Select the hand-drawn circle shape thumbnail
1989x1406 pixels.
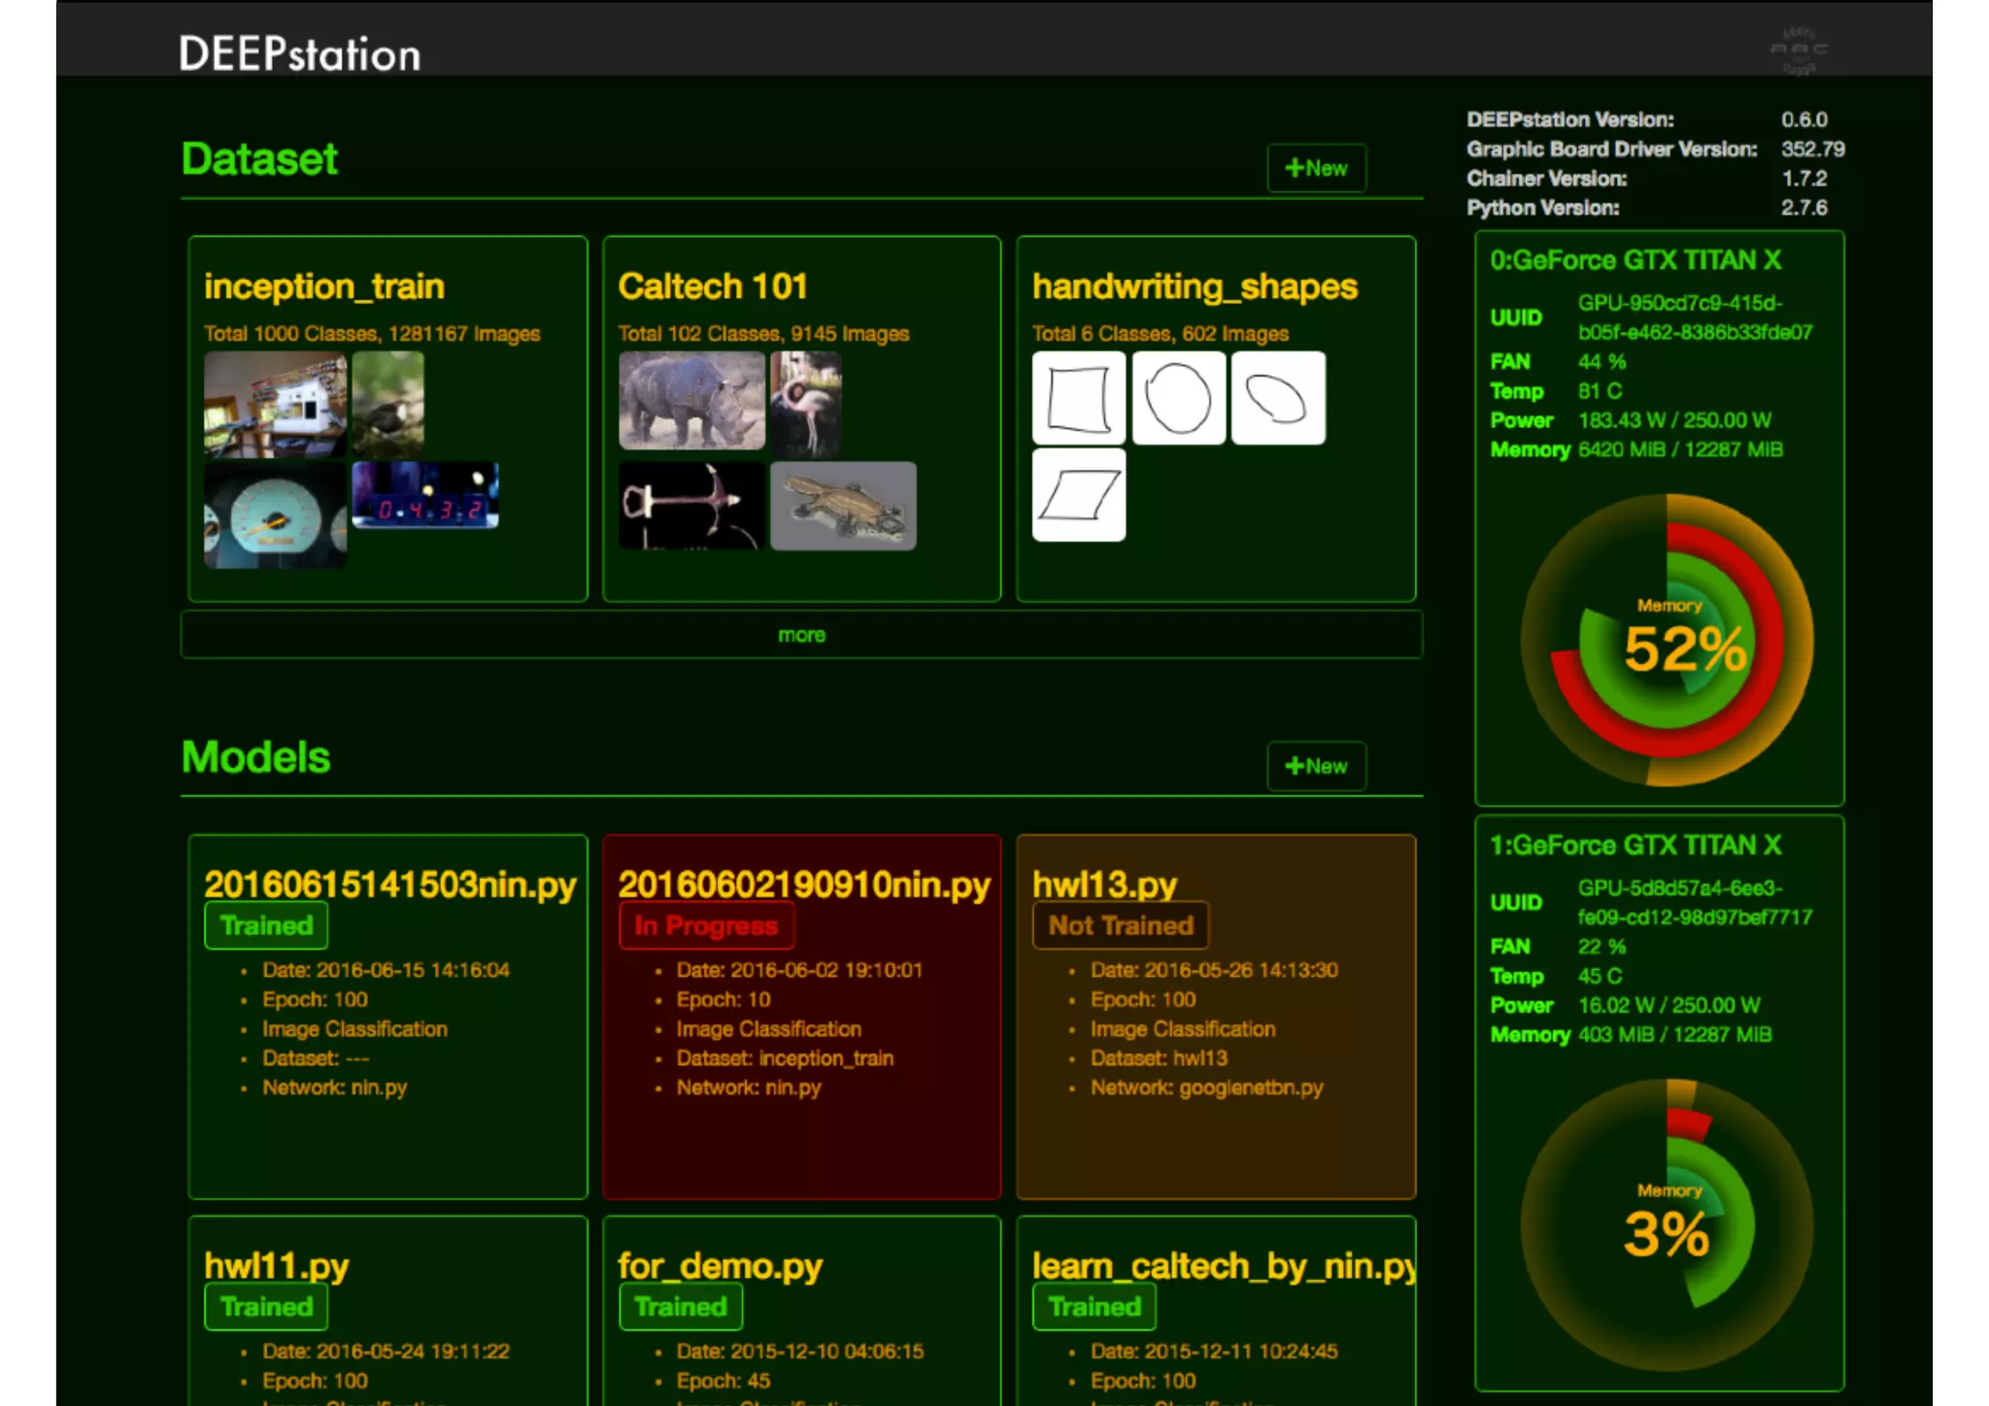pyautogui.click(x=1178, y=398)
